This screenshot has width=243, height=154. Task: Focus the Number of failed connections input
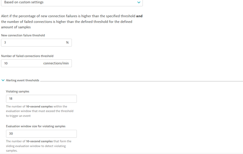tap(22, 63)
